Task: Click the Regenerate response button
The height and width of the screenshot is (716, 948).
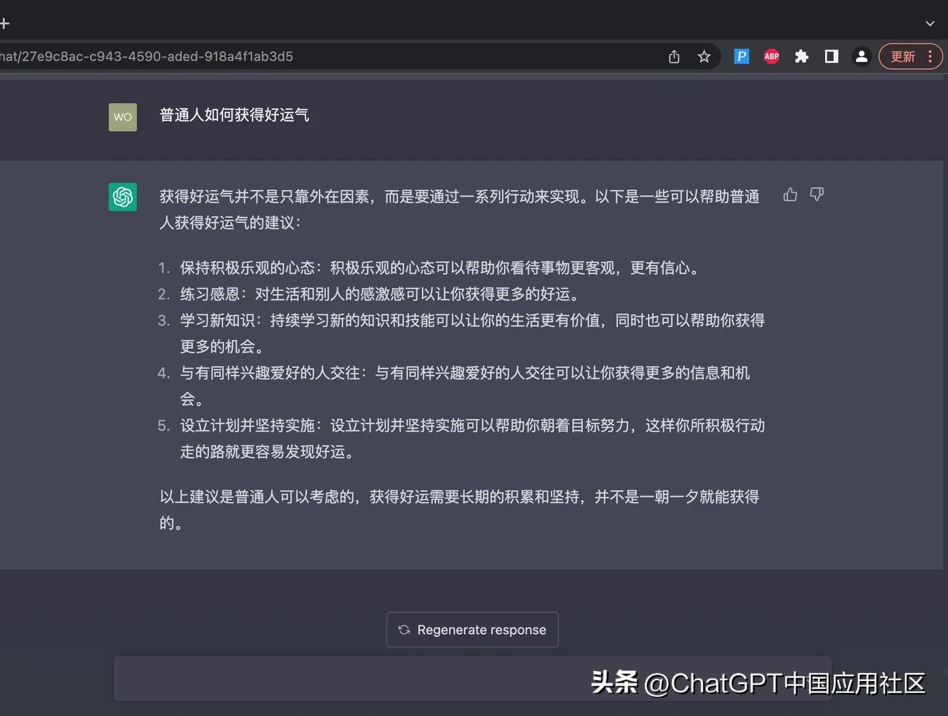Action: tap(472, 630)
